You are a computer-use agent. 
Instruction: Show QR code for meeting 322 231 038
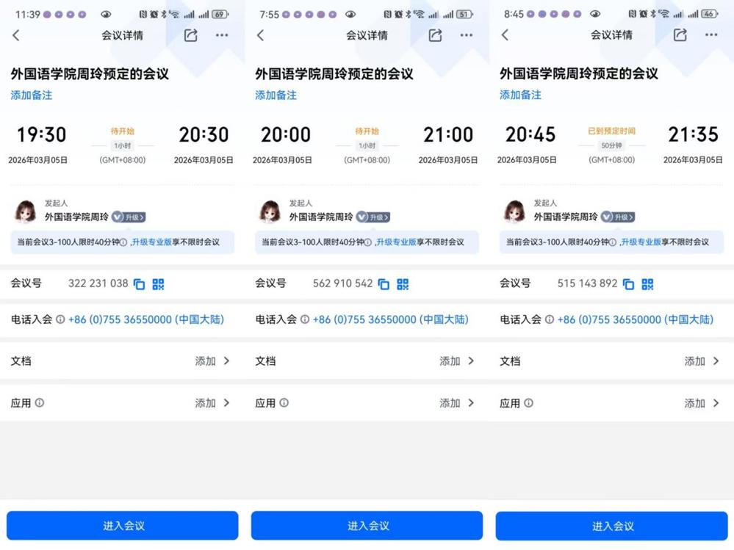point(158,284)
